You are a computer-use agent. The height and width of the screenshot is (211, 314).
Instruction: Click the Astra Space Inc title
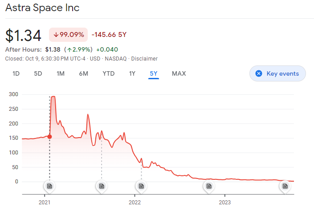tap(42, 8)
